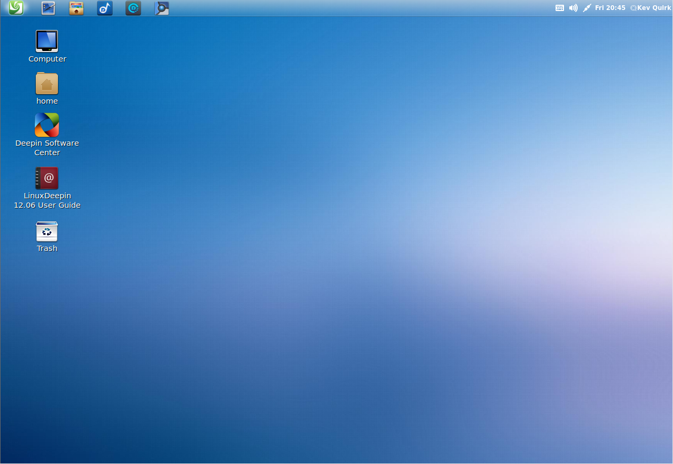Launch the file manager from the panel
673x464 pixels.
coord(76,8)
